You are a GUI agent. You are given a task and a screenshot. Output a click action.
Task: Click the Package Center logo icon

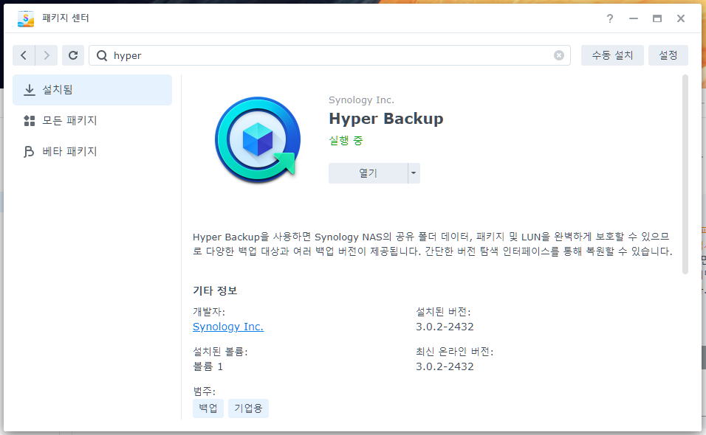(x=26, y=18)
